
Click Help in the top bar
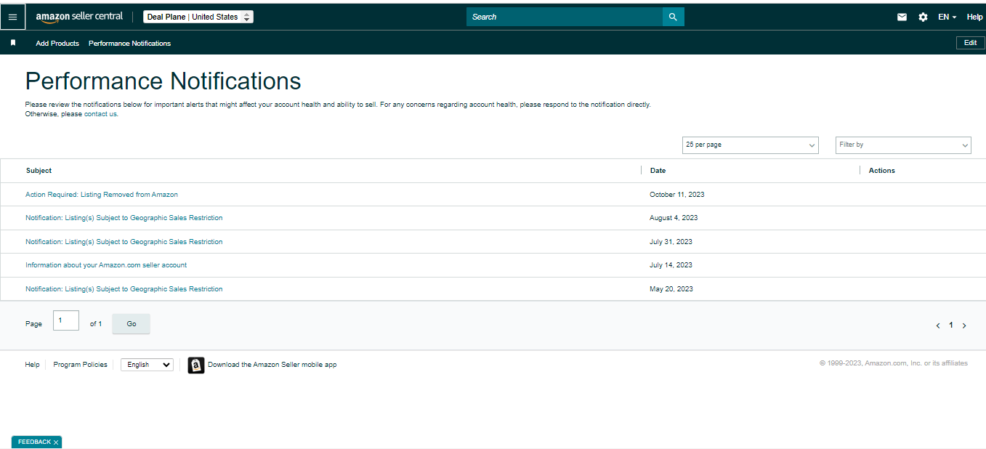pyautogui.click(x=974, y=17)
